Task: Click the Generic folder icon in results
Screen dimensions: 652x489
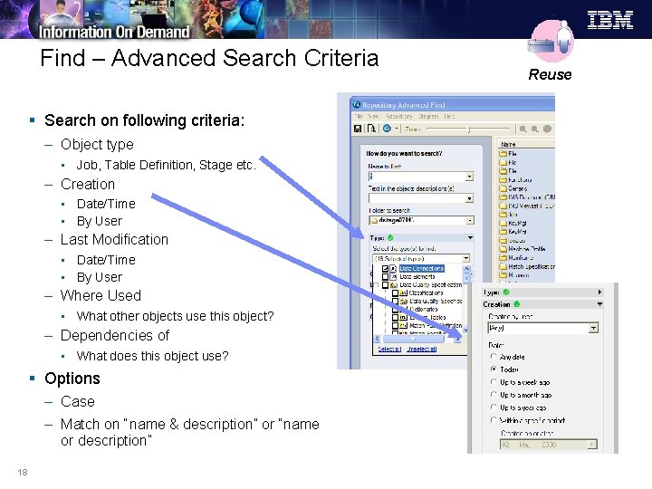Action: point(503,188)
